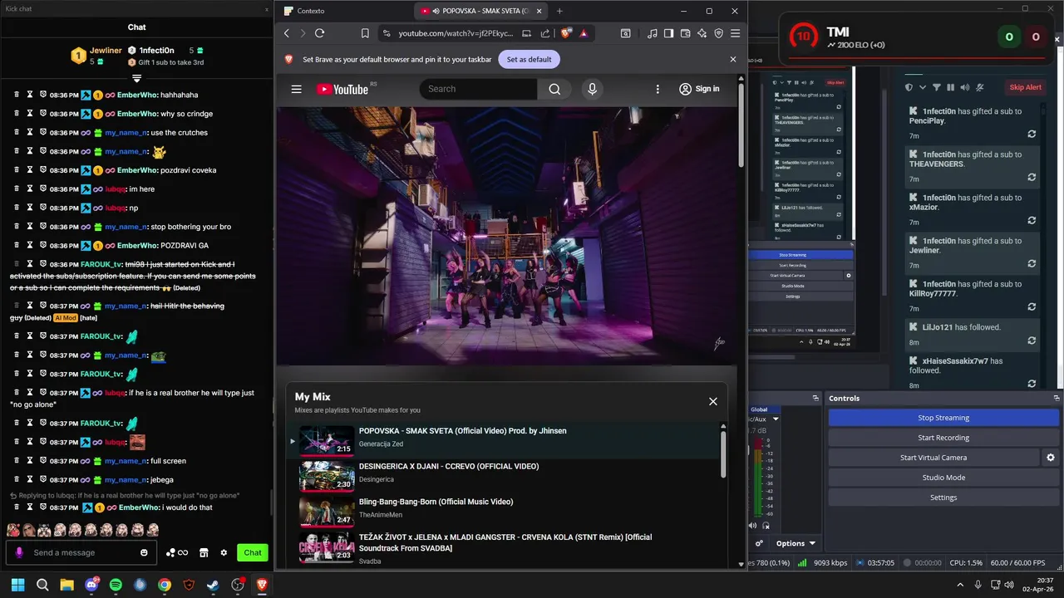Open the Mic/Aux dropdown arrow in OBS
This screenshot has height=598, width=1064.
(x=776, y=419)
